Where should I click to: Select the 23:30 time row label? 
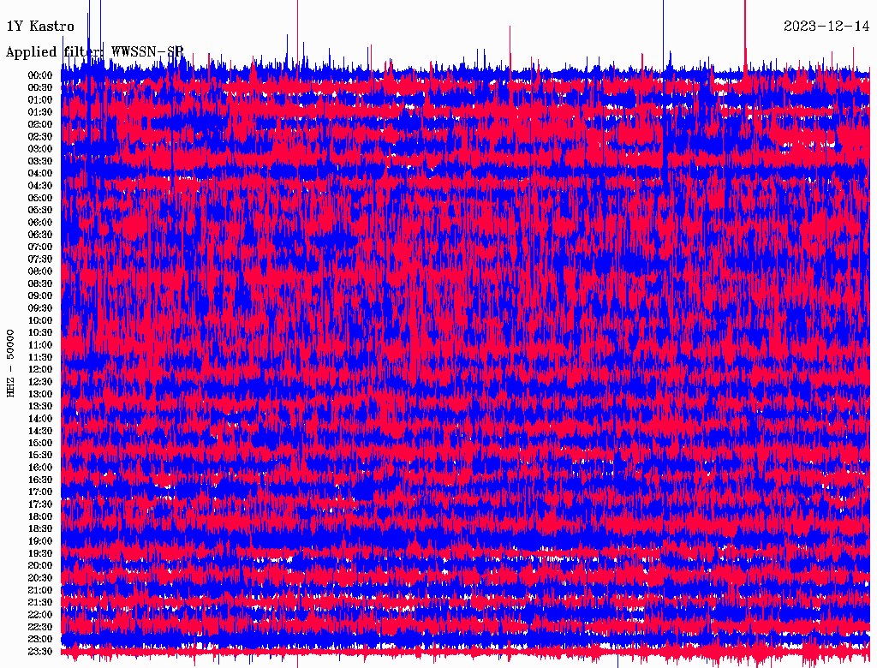point(40,652)
